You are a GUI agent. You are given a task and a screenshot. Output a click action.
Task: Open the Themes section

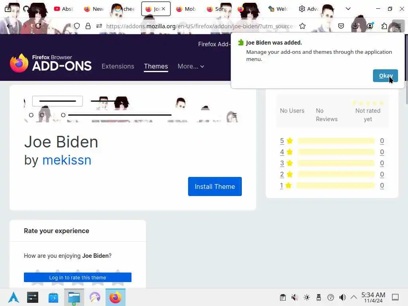(156, 67)
